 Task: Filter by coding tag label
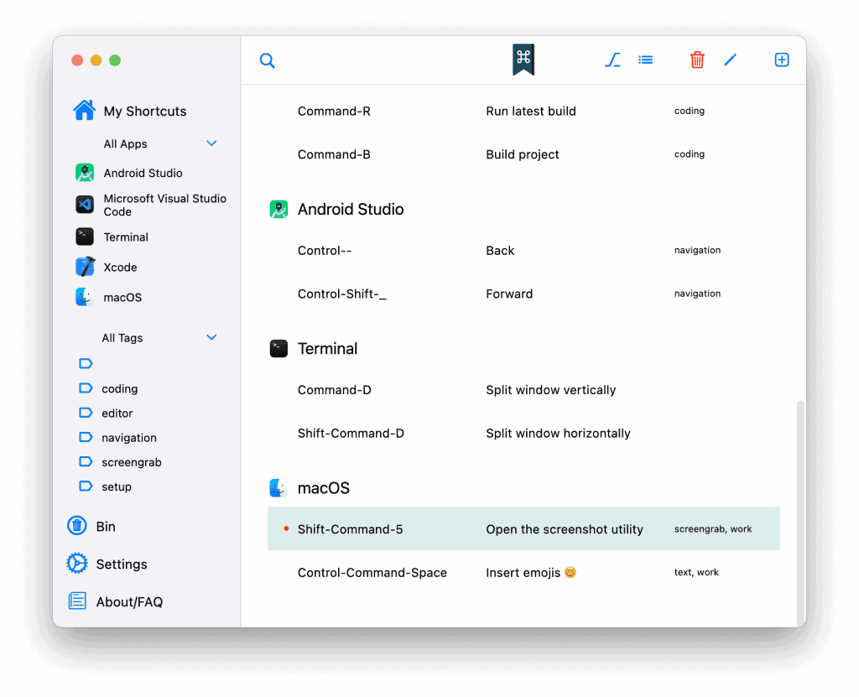119,389
